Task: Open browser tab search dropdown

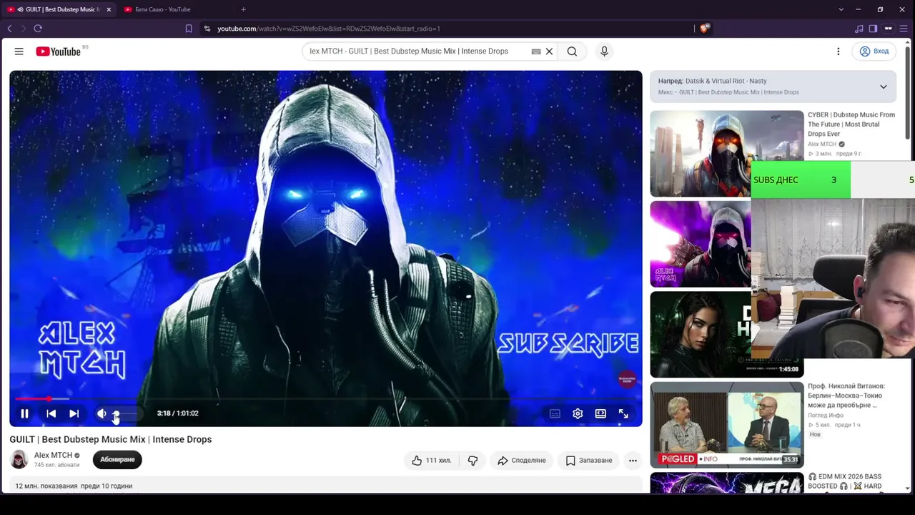Action: pyautogui.click(x=841, y=9)
